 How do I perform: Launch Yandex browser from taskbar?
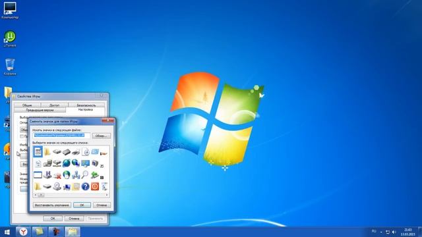24,232
